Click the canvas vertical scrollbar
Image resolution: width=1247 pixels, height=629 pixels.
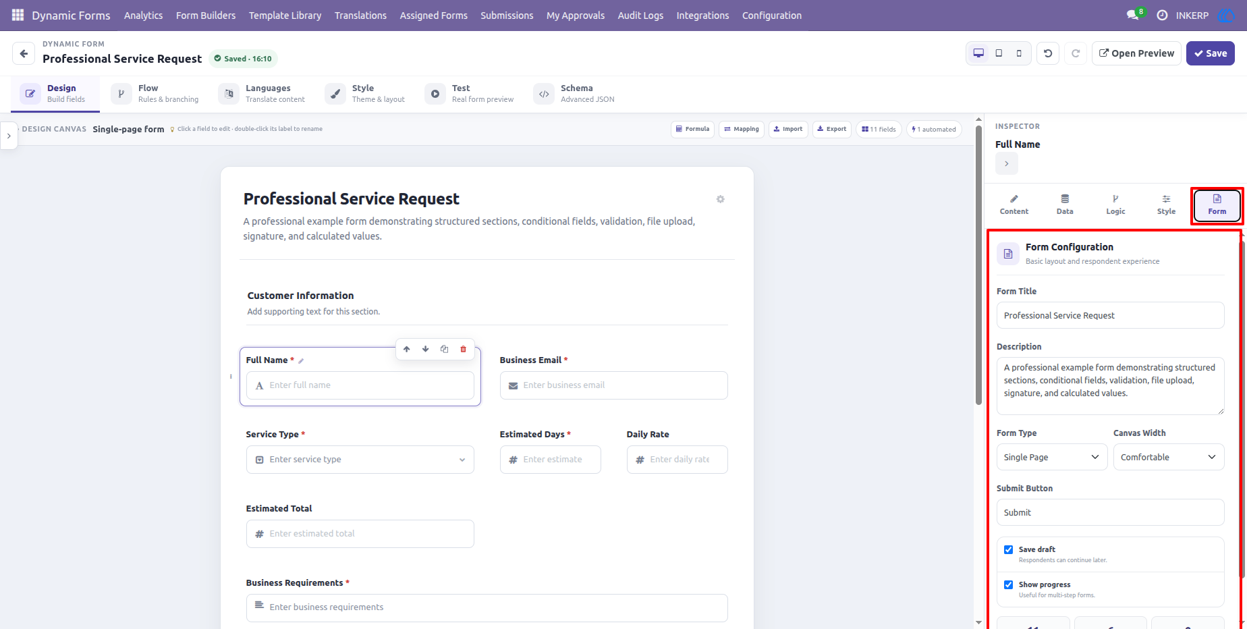point(978,265)
